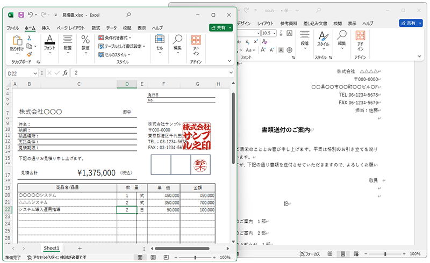Add a new sheet with plus button
Screen dimensions: 430x263
(x=80, y=249)
